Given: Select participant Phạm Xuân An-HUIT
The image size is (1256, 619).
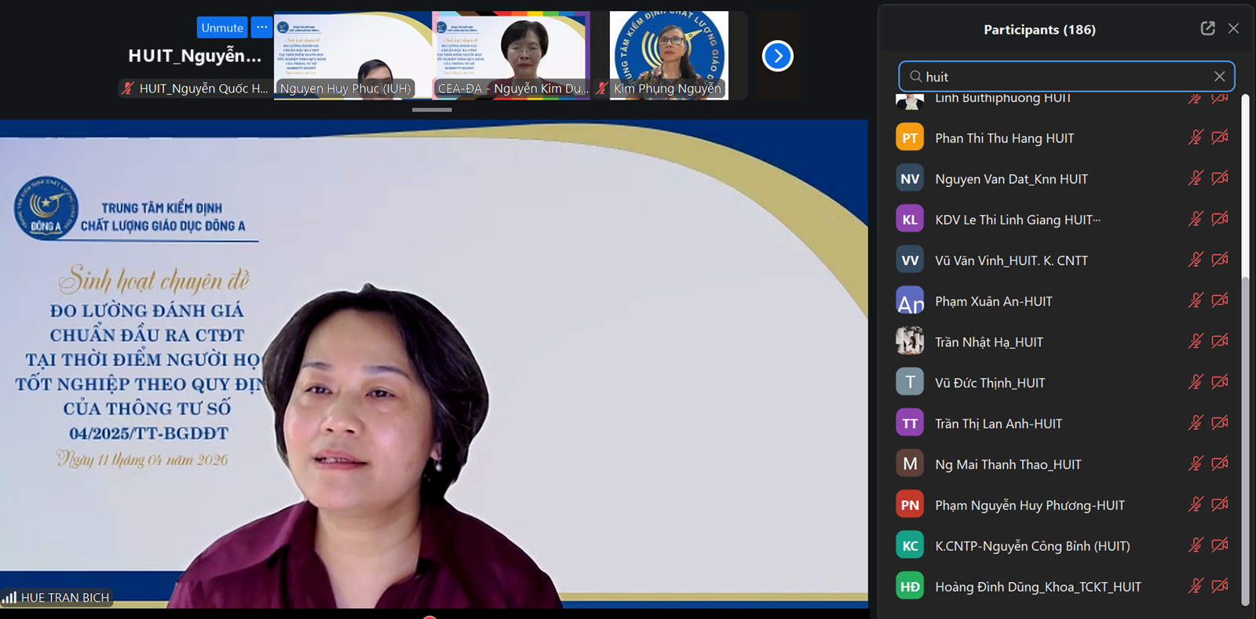Looking at the screenshot, I should pos(1064,300).
